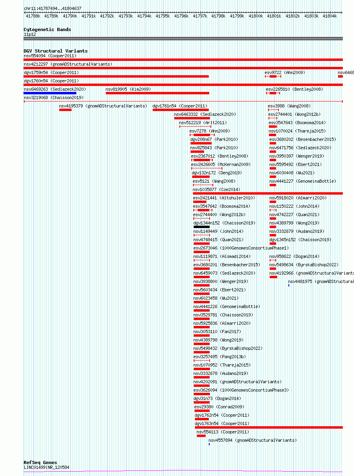Open esv2426605 (McKernan2009) label

point(221,164)
